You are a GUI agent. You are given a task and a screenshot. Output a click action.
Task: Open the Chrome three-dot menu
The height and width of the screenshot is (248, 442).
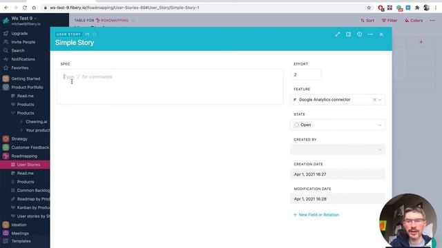(x=436, y=8)
